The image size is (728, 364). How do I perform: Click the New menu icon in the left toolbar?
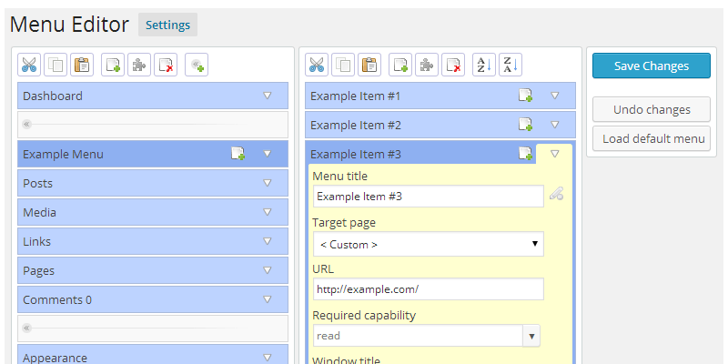(113, 65)
